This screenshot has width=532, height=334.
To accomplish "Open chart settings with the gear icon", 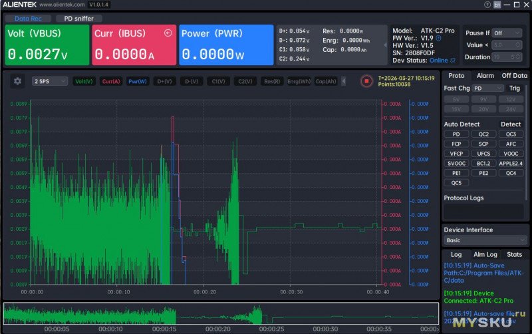I will click(x=18, y=81).
